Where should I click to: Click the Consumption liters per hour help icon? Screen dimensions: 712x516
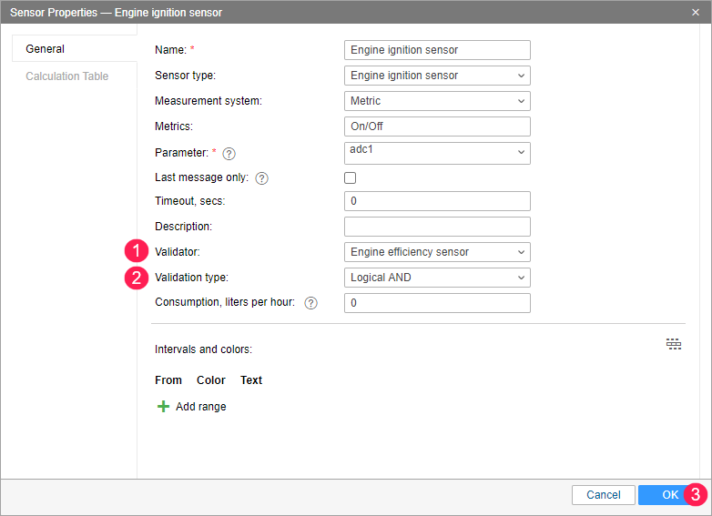[x=310, y=303]
